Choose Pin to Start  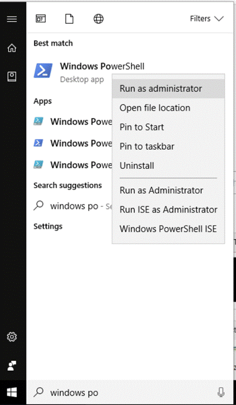(x=168, y=127)
